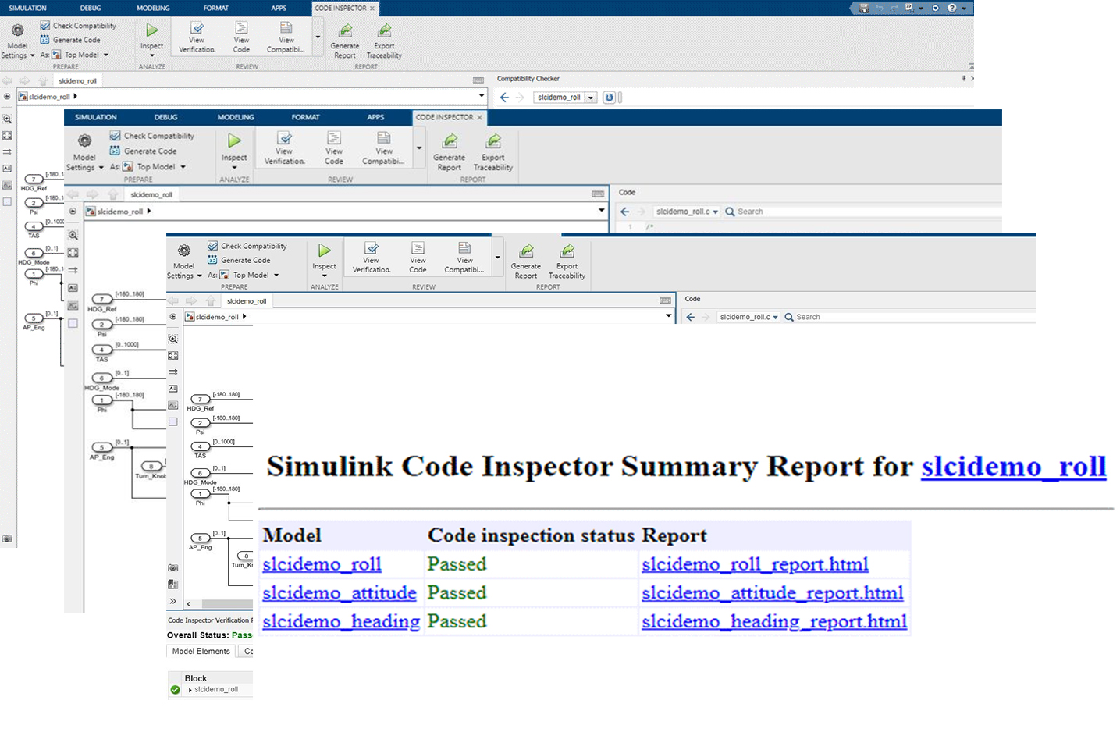The width and height of the screenshot is (1120, 743).
Task: Open Top Model dropdown in front window
Action: coord(276,275)
